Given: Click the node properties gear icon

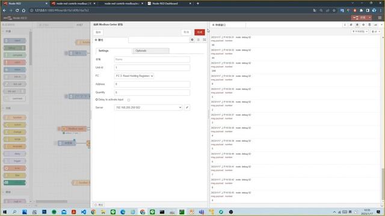Looking at the screenshot, I should [192, 40].
